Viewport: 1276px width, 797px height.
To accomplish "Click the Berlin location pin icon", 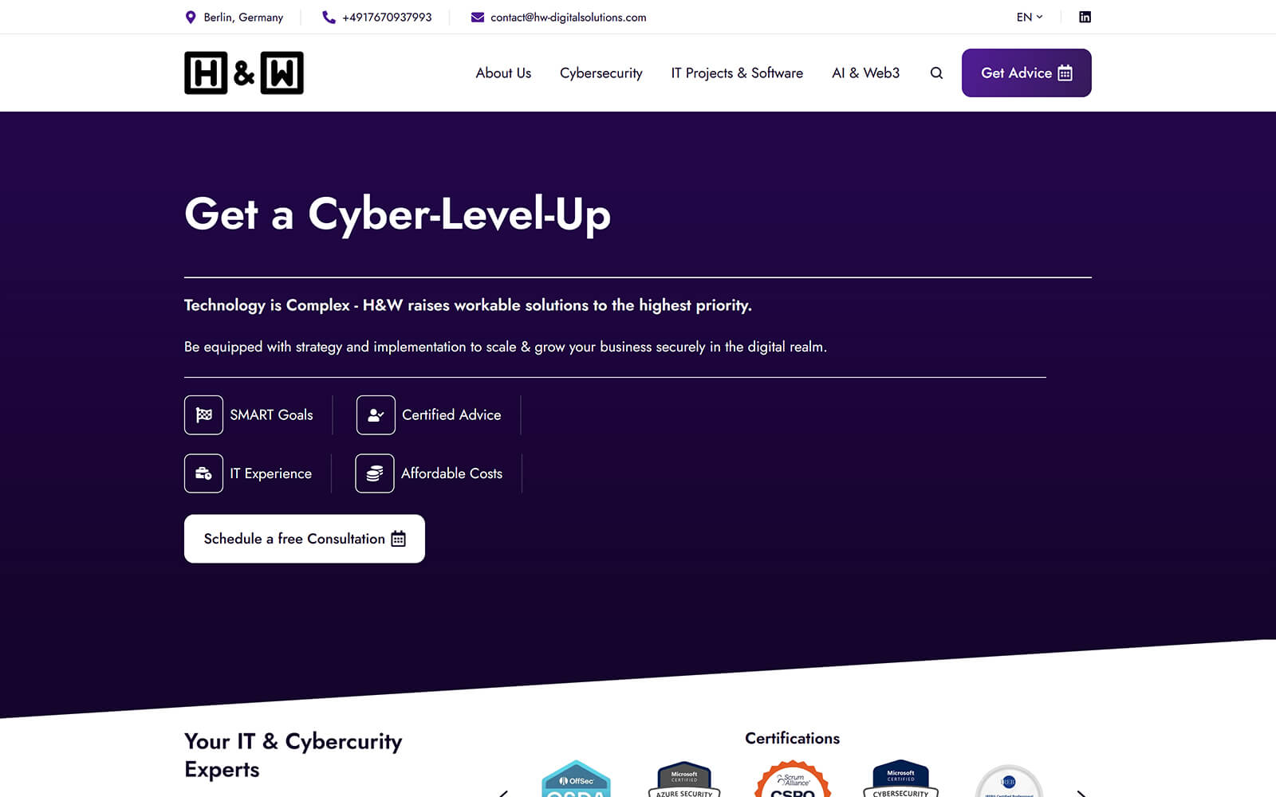I will pos(191,17).
